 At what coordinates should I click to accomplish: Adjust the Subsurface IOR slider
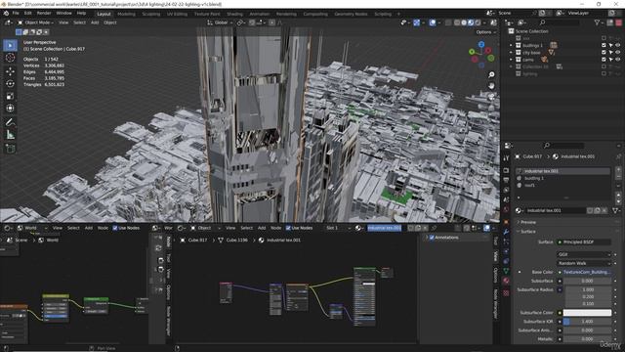coord(587,322)
